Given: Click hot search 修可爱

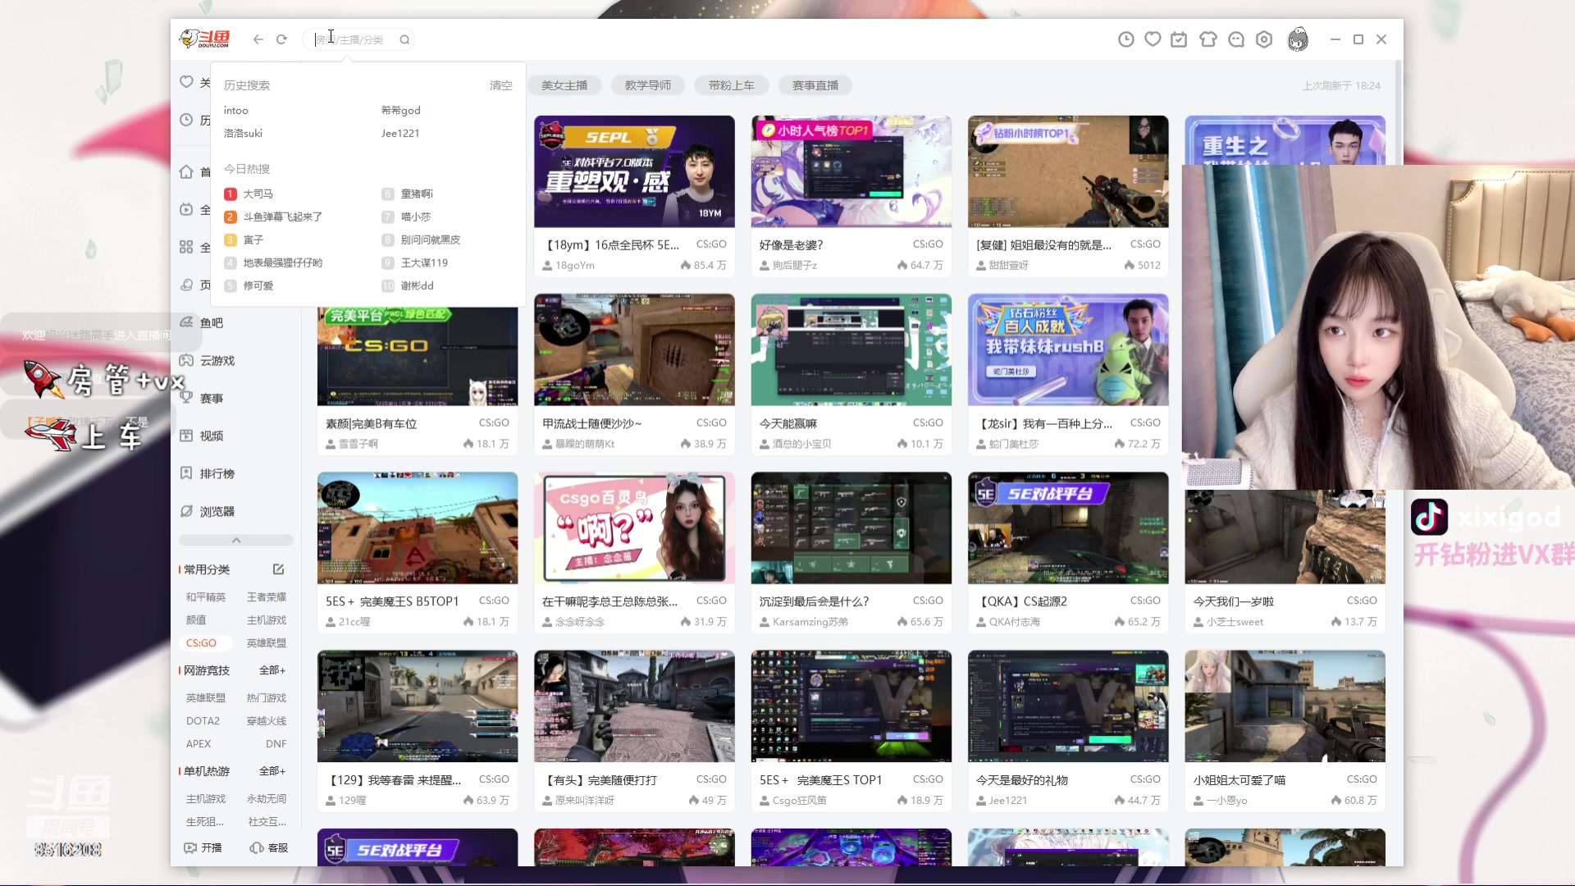Looking at the screenshot, I should click(258, 285).
